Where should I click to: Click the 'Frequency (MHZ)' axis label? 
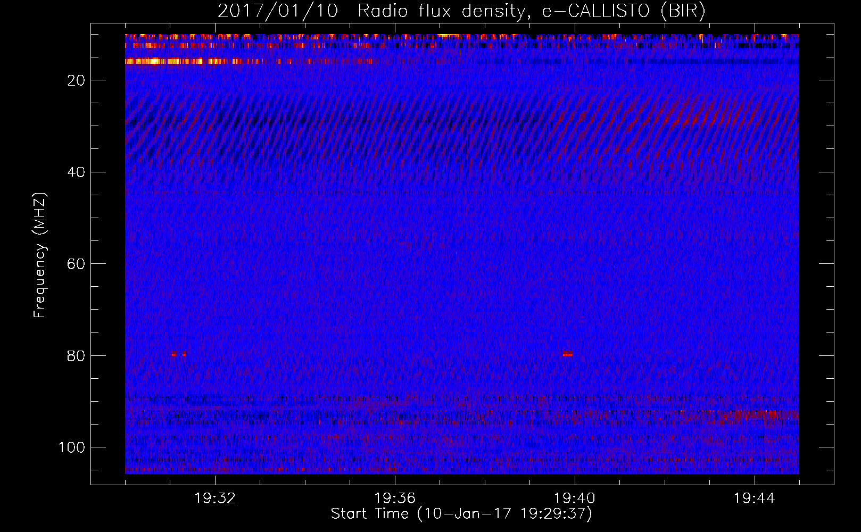point(40,255)
